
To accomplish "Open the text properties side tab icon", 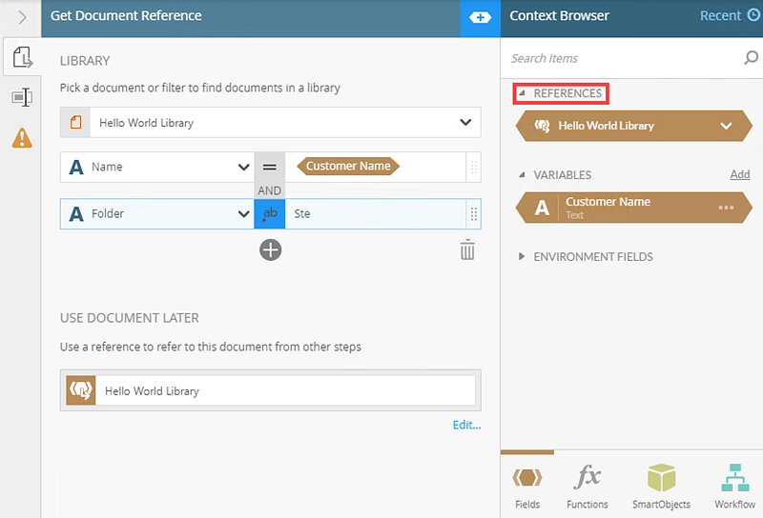I will click(21, 97).
